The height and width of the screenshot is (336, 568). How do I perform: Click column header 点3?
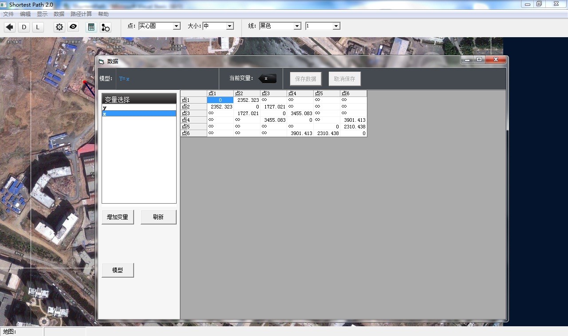[273, 93]
